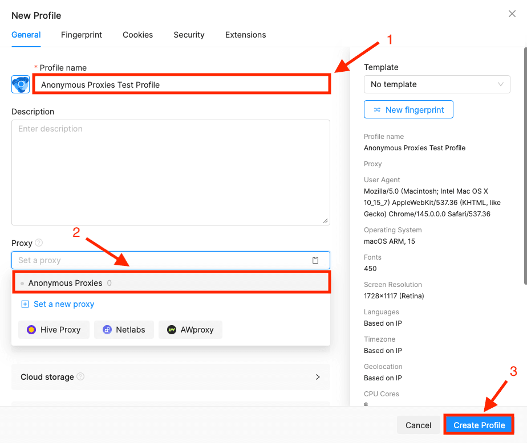This screenshot has height=443, width=527.
Task: Switch to the Fingerprint tab
Action: tap(81, 35)
